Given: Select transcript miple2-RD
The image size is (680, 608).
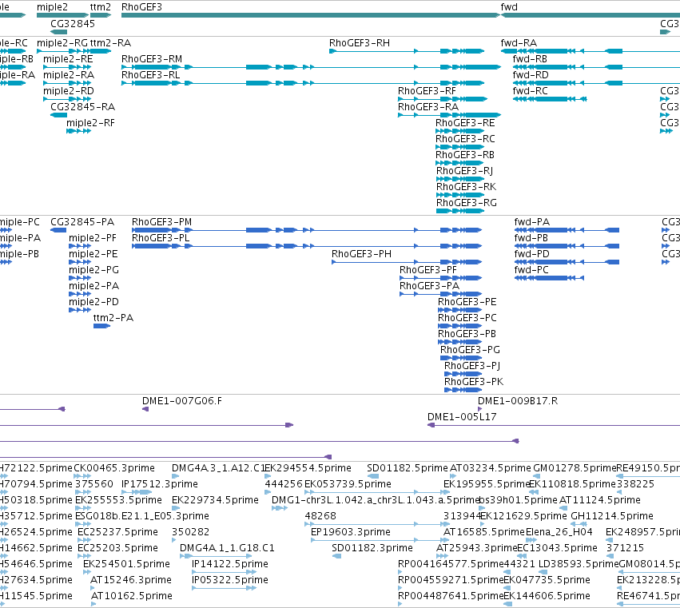Looking at the screenshot, I should (x=69, y=91).
